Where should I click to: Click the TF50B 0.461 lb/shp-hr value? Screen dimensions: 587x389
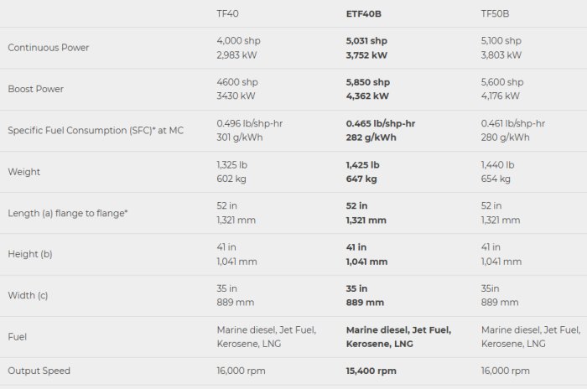point(513,123)
